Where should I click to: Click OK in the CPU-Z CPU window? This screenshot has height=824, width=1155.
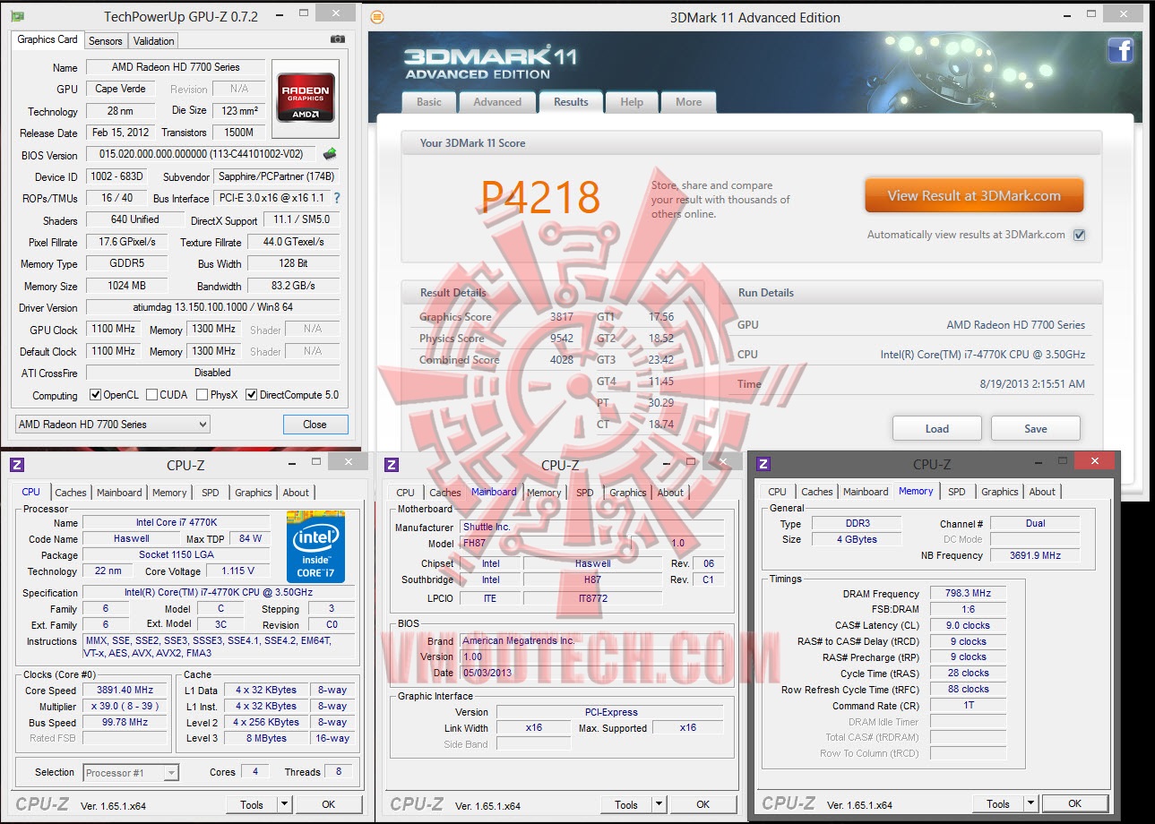329,804
